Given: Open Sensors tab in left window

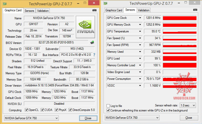Looking at the screenshot, I should pyautogui.click(x=29, y=11).
